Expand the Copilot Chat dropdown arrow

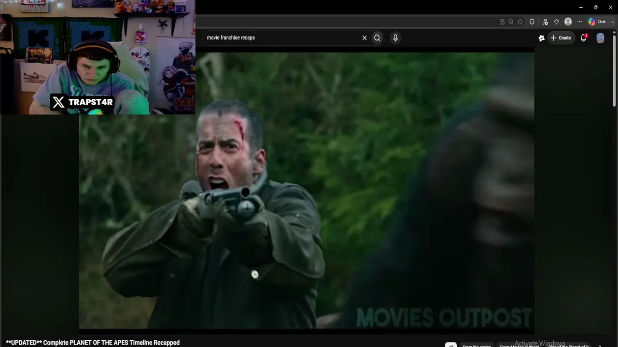coord(613,22)
